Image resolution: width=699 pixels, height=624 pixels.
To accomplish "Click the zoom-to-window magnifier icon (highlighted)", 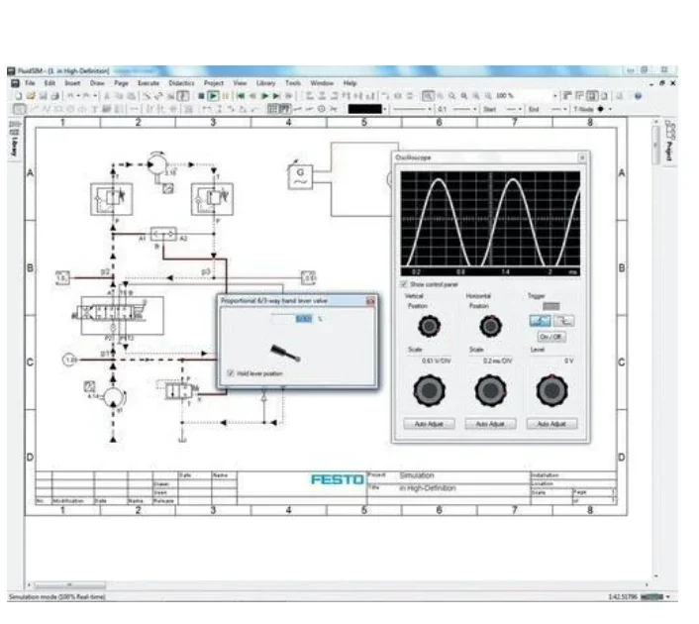I will pos(428,96).
